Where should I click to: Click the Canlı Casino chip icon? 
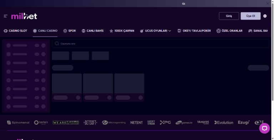click(35, 31)
